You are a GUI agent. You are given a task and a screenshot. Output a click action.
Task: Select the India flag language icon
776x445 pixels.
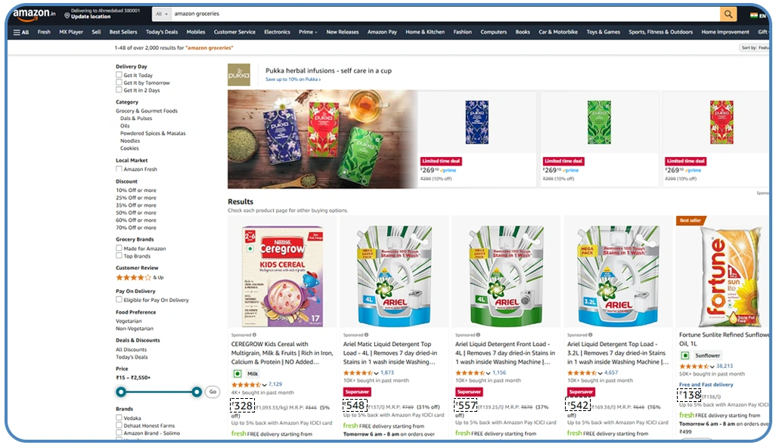pyautogui.click(x=754, y=15)
